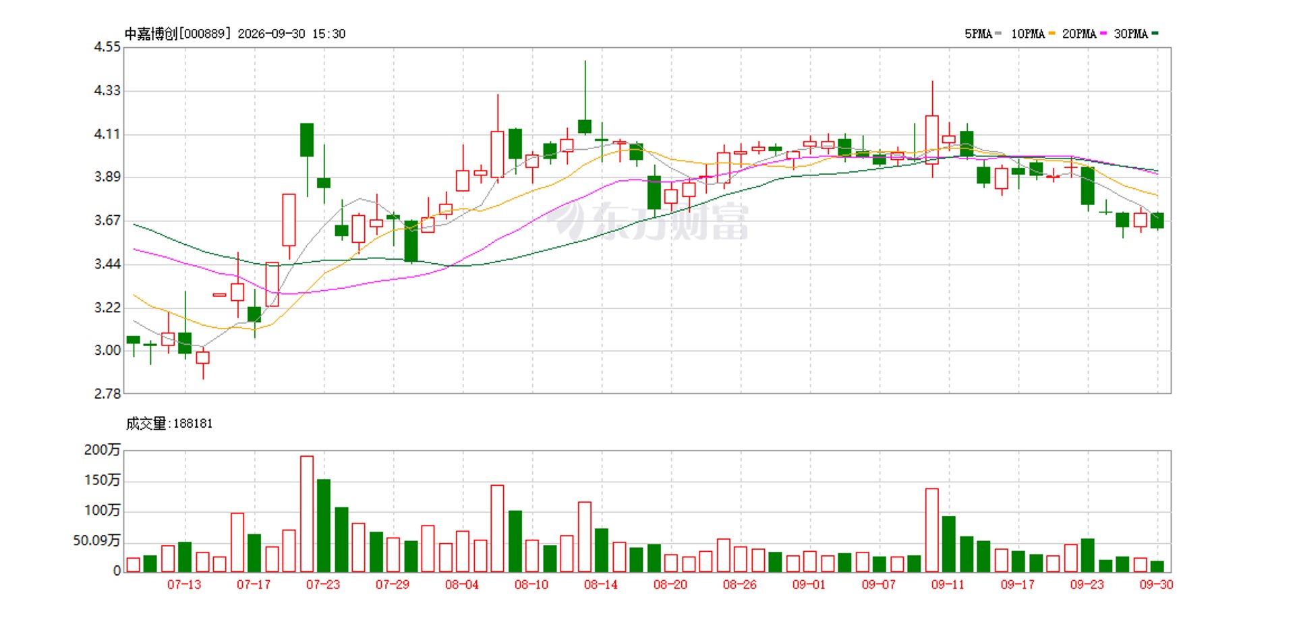Click the 07-23 date label

[x=323, y=585]
